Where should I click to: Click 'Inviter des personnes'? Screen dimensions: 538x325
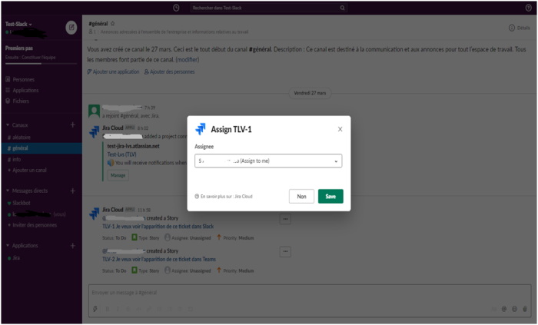[x=32, y=225]
